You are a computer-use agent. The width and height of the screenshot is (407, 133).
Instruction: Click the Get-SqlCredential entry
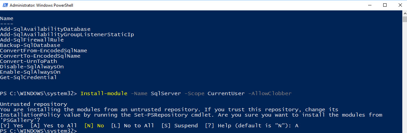tap(28, 77)
